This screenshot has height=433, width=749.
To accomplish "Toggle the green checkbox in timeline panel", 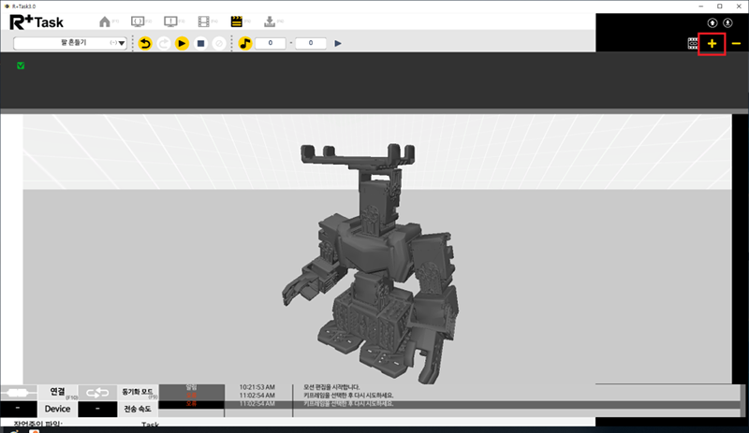I will pyautogui.click(x=21, y=65).
